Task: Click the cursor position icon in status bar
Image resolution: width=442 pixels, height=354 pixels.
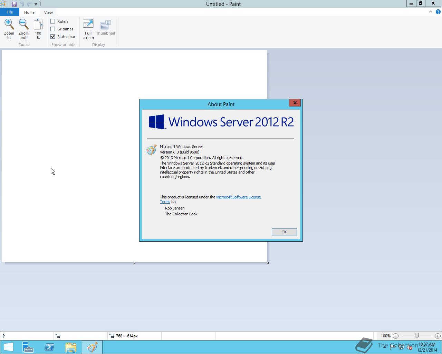Action: [x=3, y=336]
